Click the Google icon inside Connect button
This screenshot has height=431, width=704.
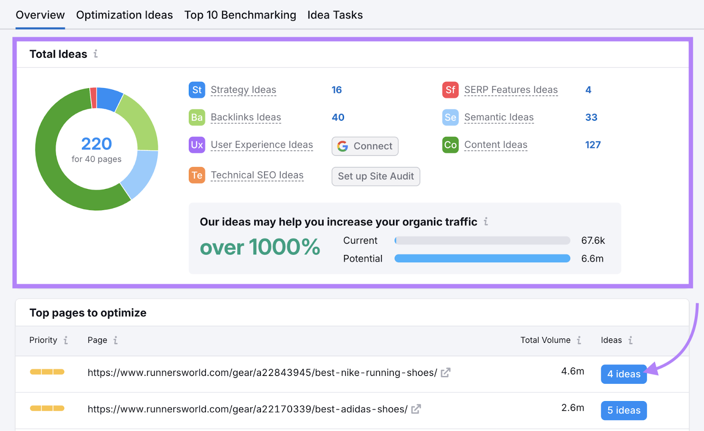click(x=343, y=146)
